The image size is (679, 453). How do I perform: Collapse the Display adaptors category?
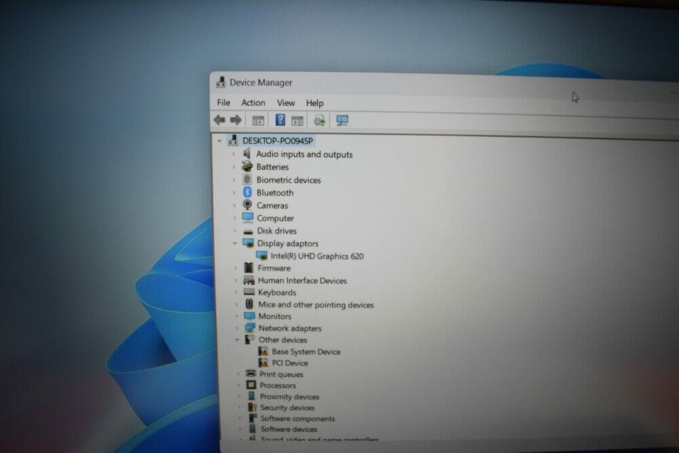click(x=235, y=243)
